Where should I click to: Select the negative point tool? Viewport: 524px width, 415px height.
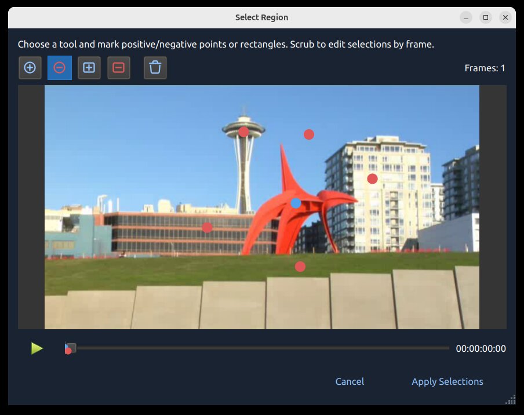60,68
